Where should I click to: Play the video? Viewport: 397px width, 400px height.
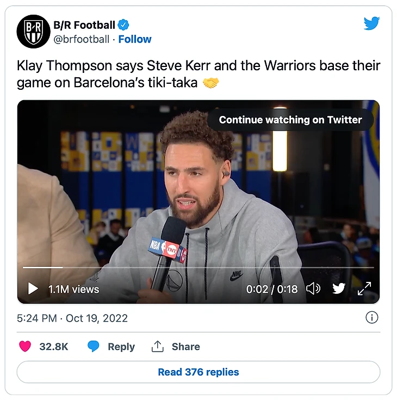pos(33,288)
